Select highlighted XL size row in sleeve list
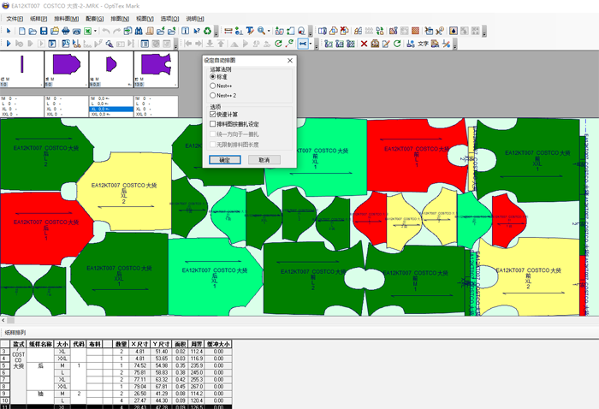The width and height of the screenshot is (599, 409). 111,110
